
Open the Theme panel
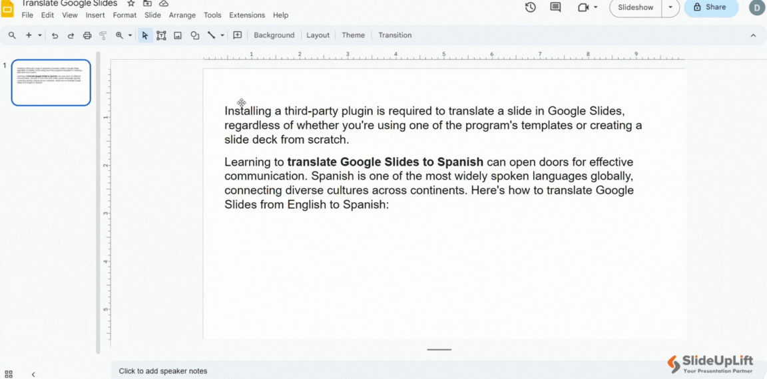[x=353, y=35]
